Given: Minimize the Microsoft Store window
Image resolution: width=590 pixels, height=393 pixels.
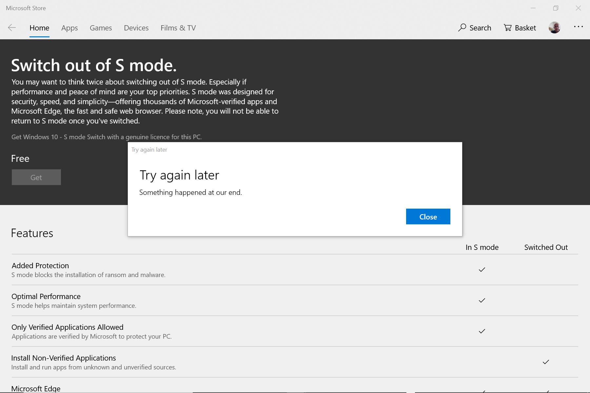Looking at the screenshot, I should 533,8.
